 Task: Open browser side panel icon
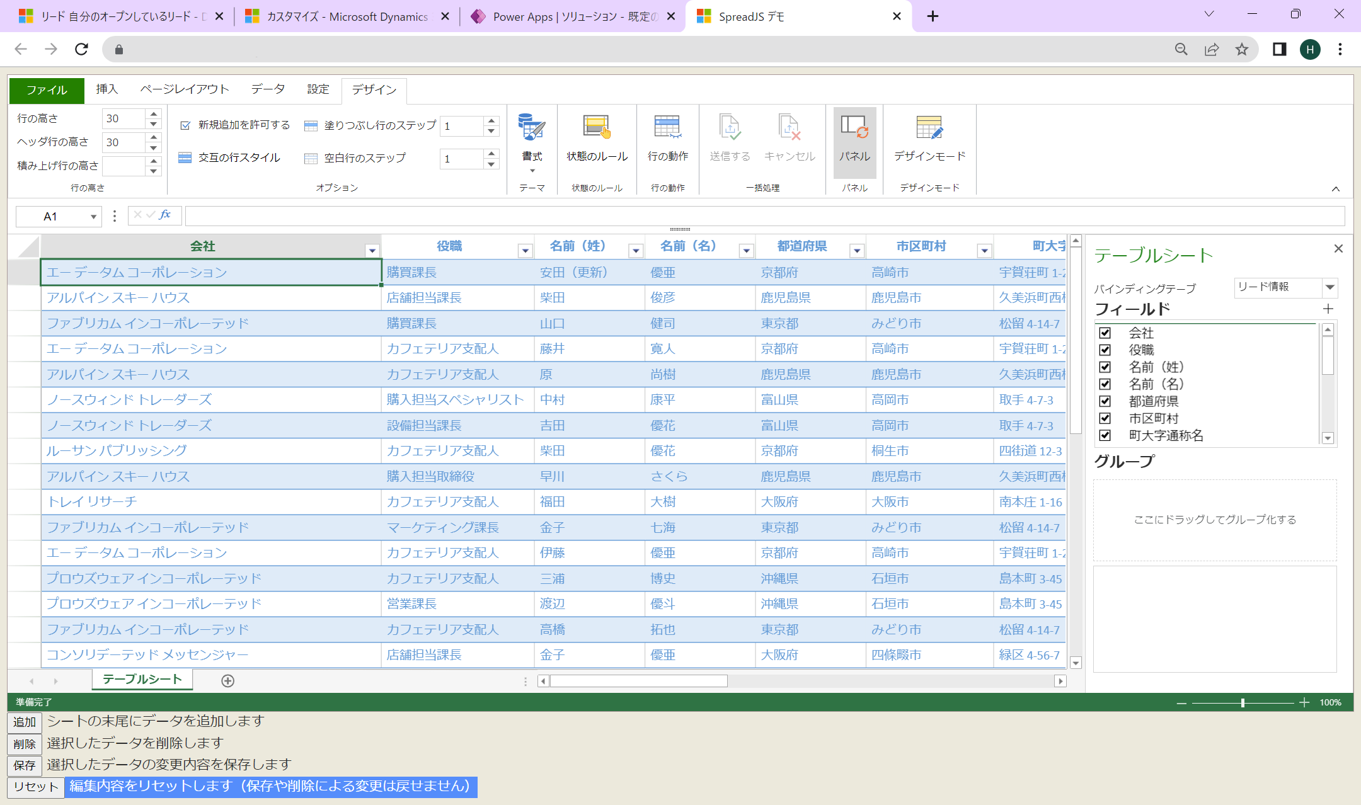tap(1279, 49)
